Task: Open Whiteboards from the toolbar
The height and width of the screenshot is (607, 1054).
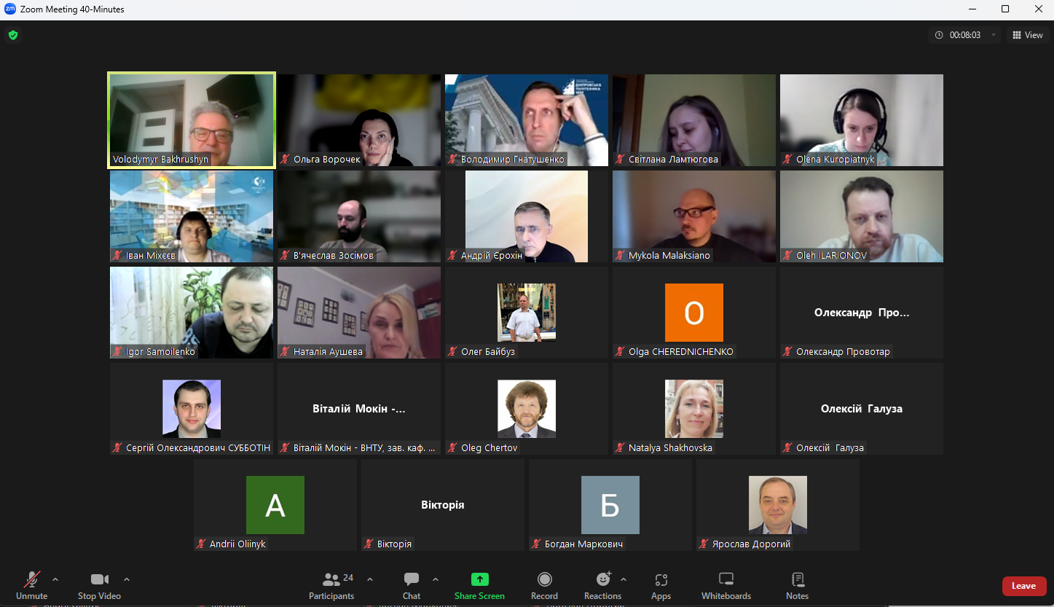Action: (x=725, y=585)
